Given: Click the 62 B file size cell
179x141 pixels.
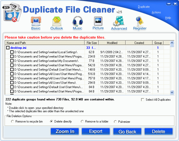Looking at the screenshot, I should click(92, 52).
